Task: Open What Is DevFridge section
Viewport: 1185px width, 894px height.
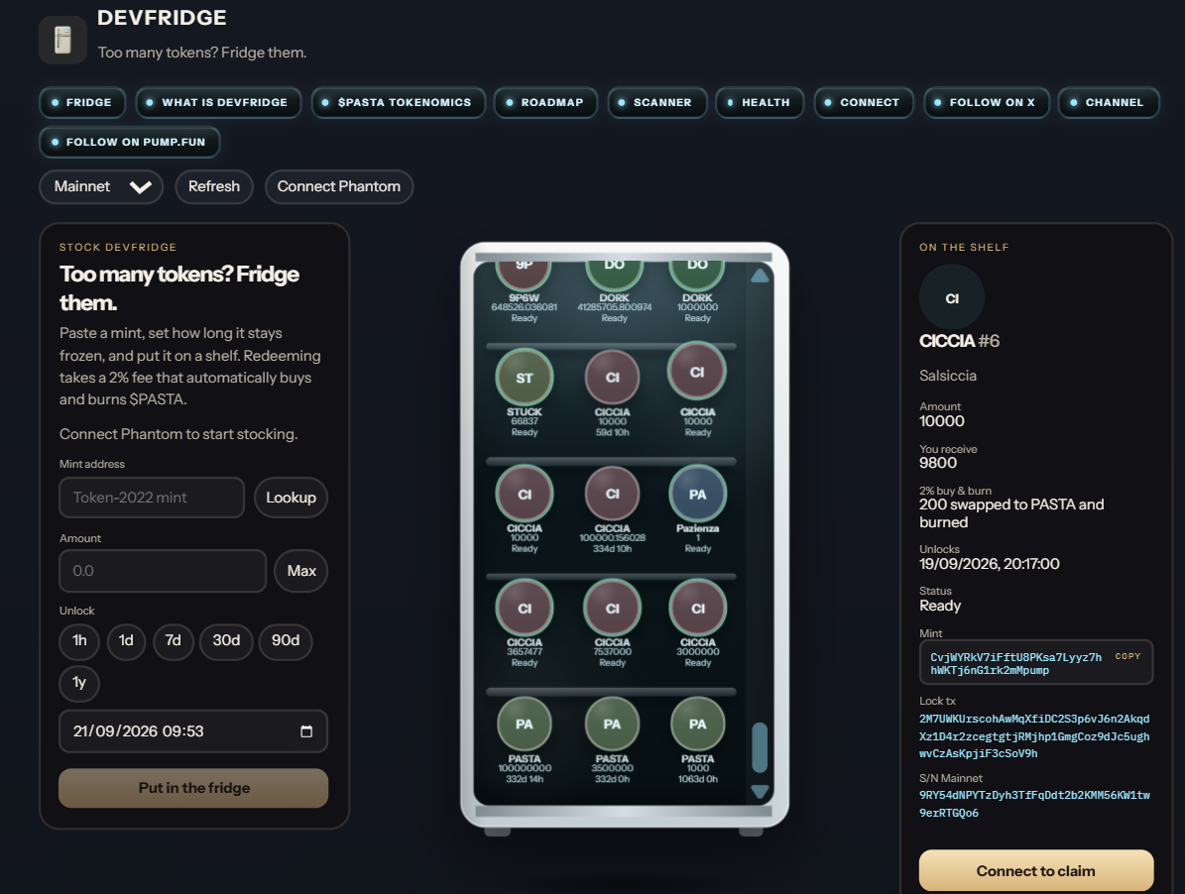Action: pos(217,103)
